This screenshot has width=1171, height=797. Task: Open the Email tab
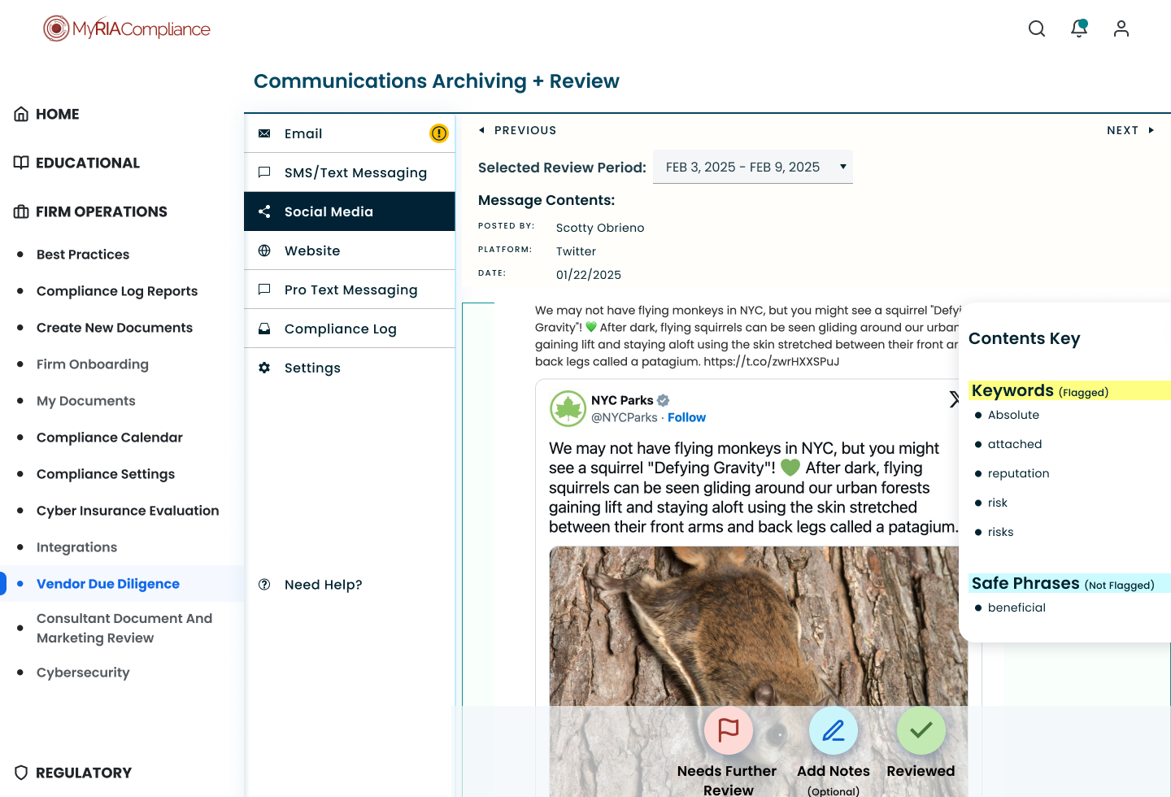click(x=350, y=133)
